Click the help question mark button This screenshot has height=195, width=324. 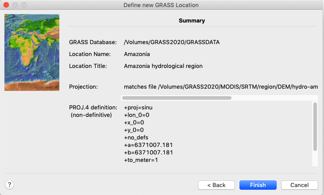tap(8, 185)
